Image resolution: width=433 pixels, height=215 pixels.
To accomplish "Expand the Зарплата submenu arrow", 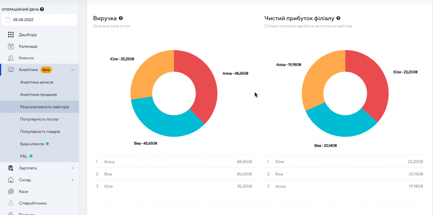I will point(72,168).
